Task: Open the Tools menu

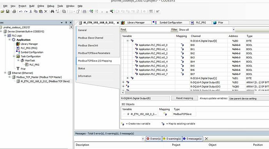Action: (60, 6)
